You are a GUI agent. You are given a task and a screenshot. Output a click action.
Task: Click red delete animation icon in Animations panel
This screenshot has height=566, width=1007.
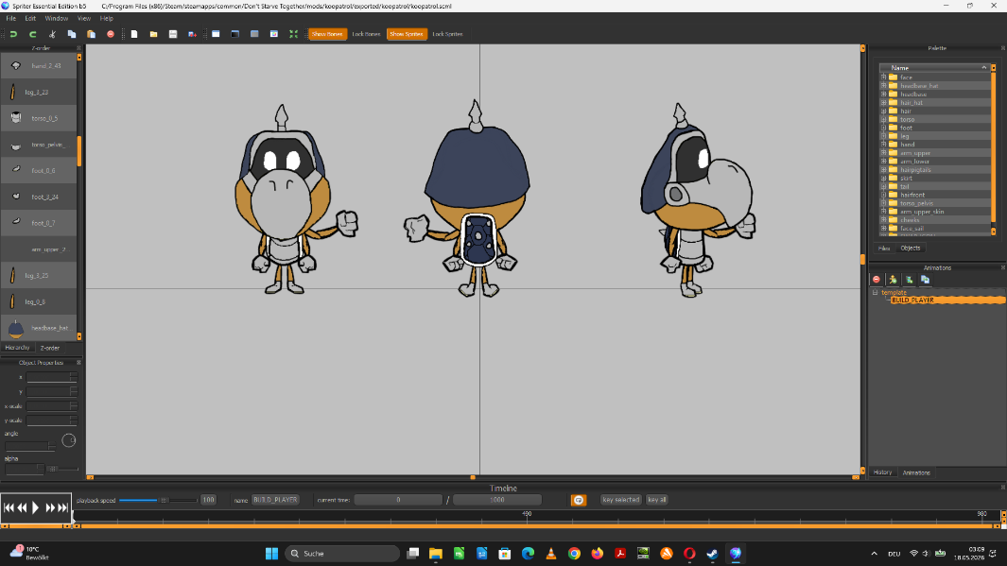pos(876,279)
